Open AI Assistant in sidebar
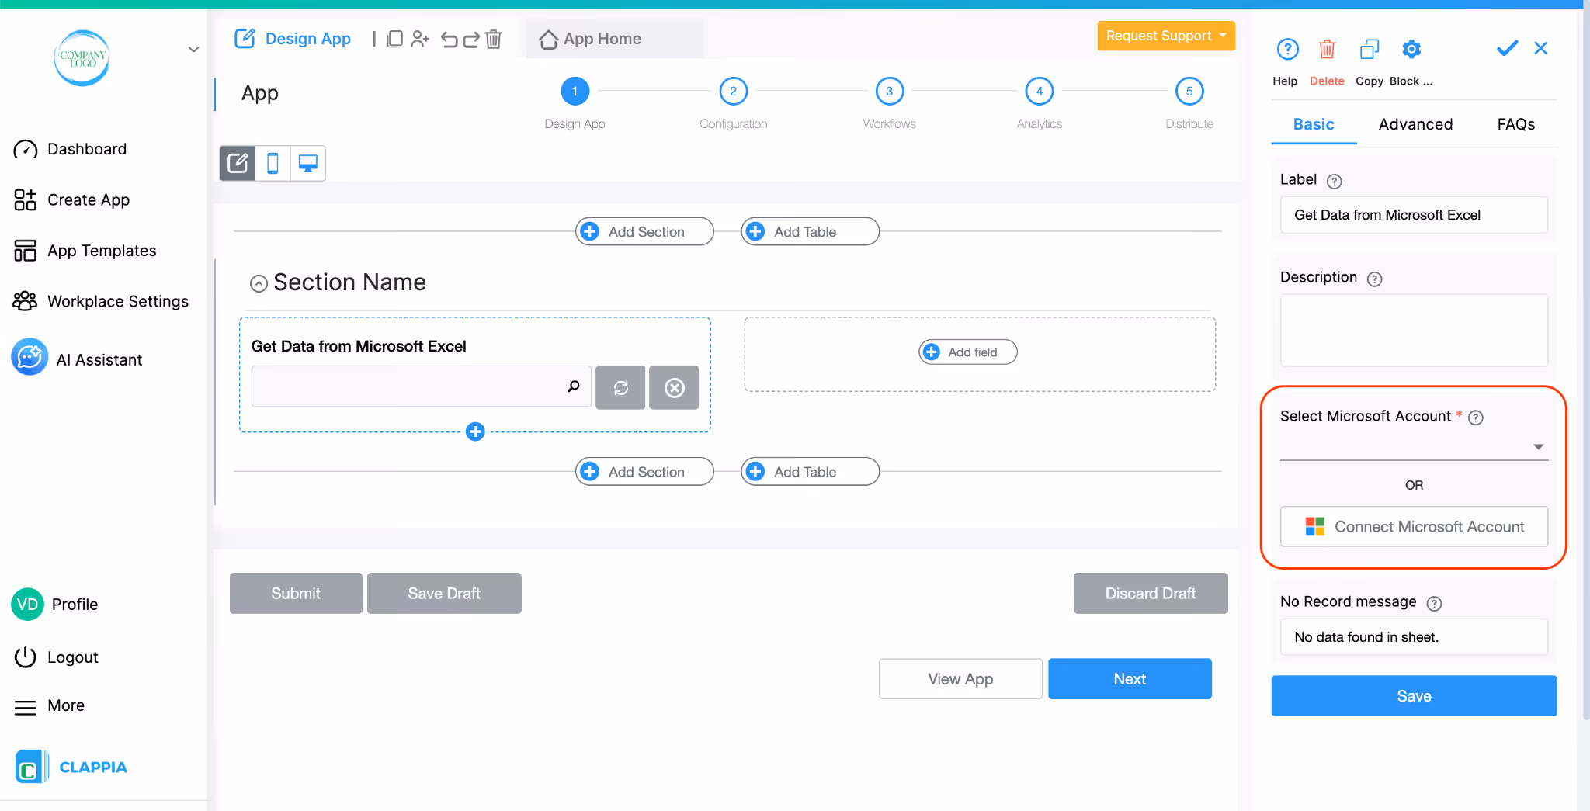This screenshot has height=811, width=1590. pos(78,359)
